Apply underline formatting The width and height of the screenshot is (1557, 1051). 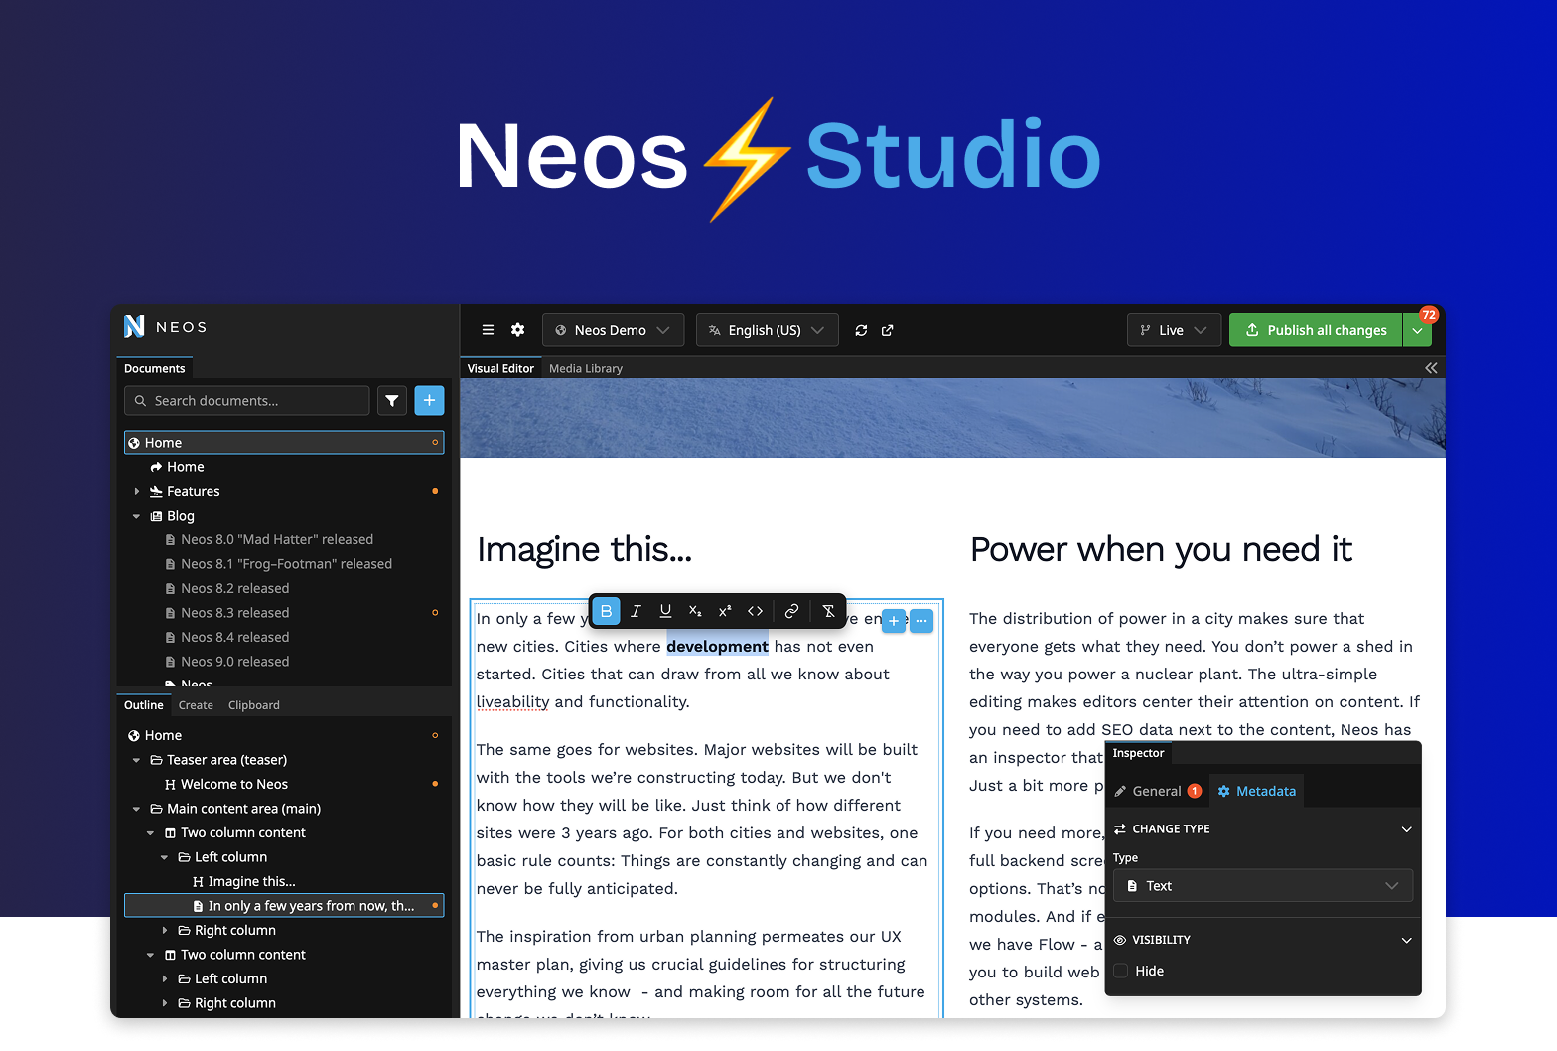665,611
